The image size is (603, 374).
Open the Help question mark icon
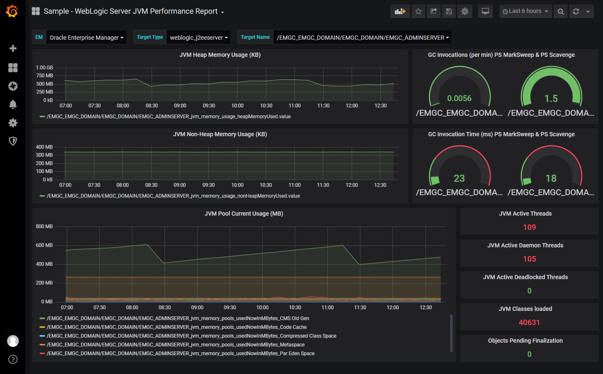pyautogui.click(x=13, y=359)
